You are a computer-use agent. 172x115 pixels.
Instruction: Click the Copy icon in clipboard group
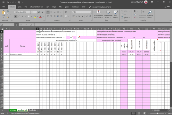click(x=8, y=14)
